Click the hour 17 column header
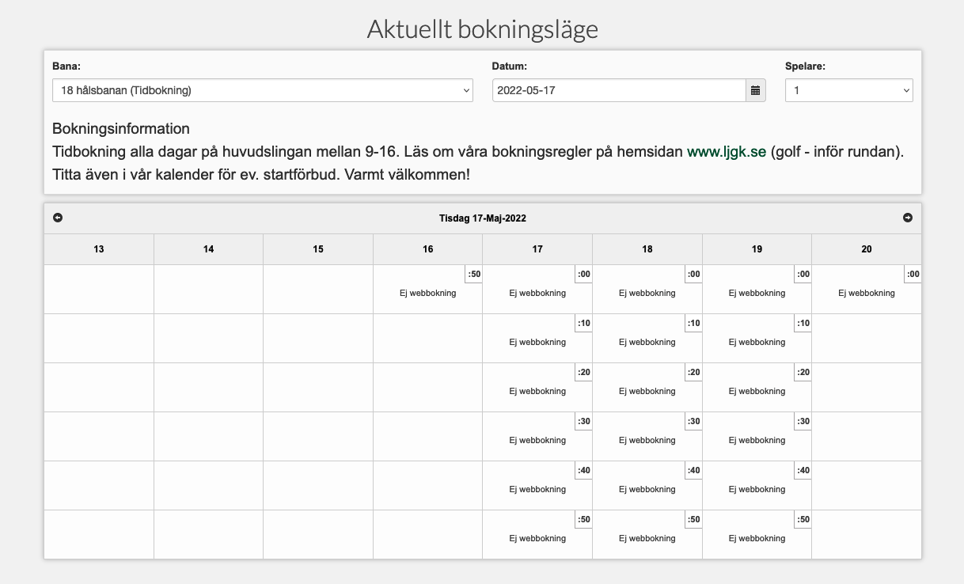Image resolution: width=964 pixels, height=584 pixels. (x=537, y=249)
